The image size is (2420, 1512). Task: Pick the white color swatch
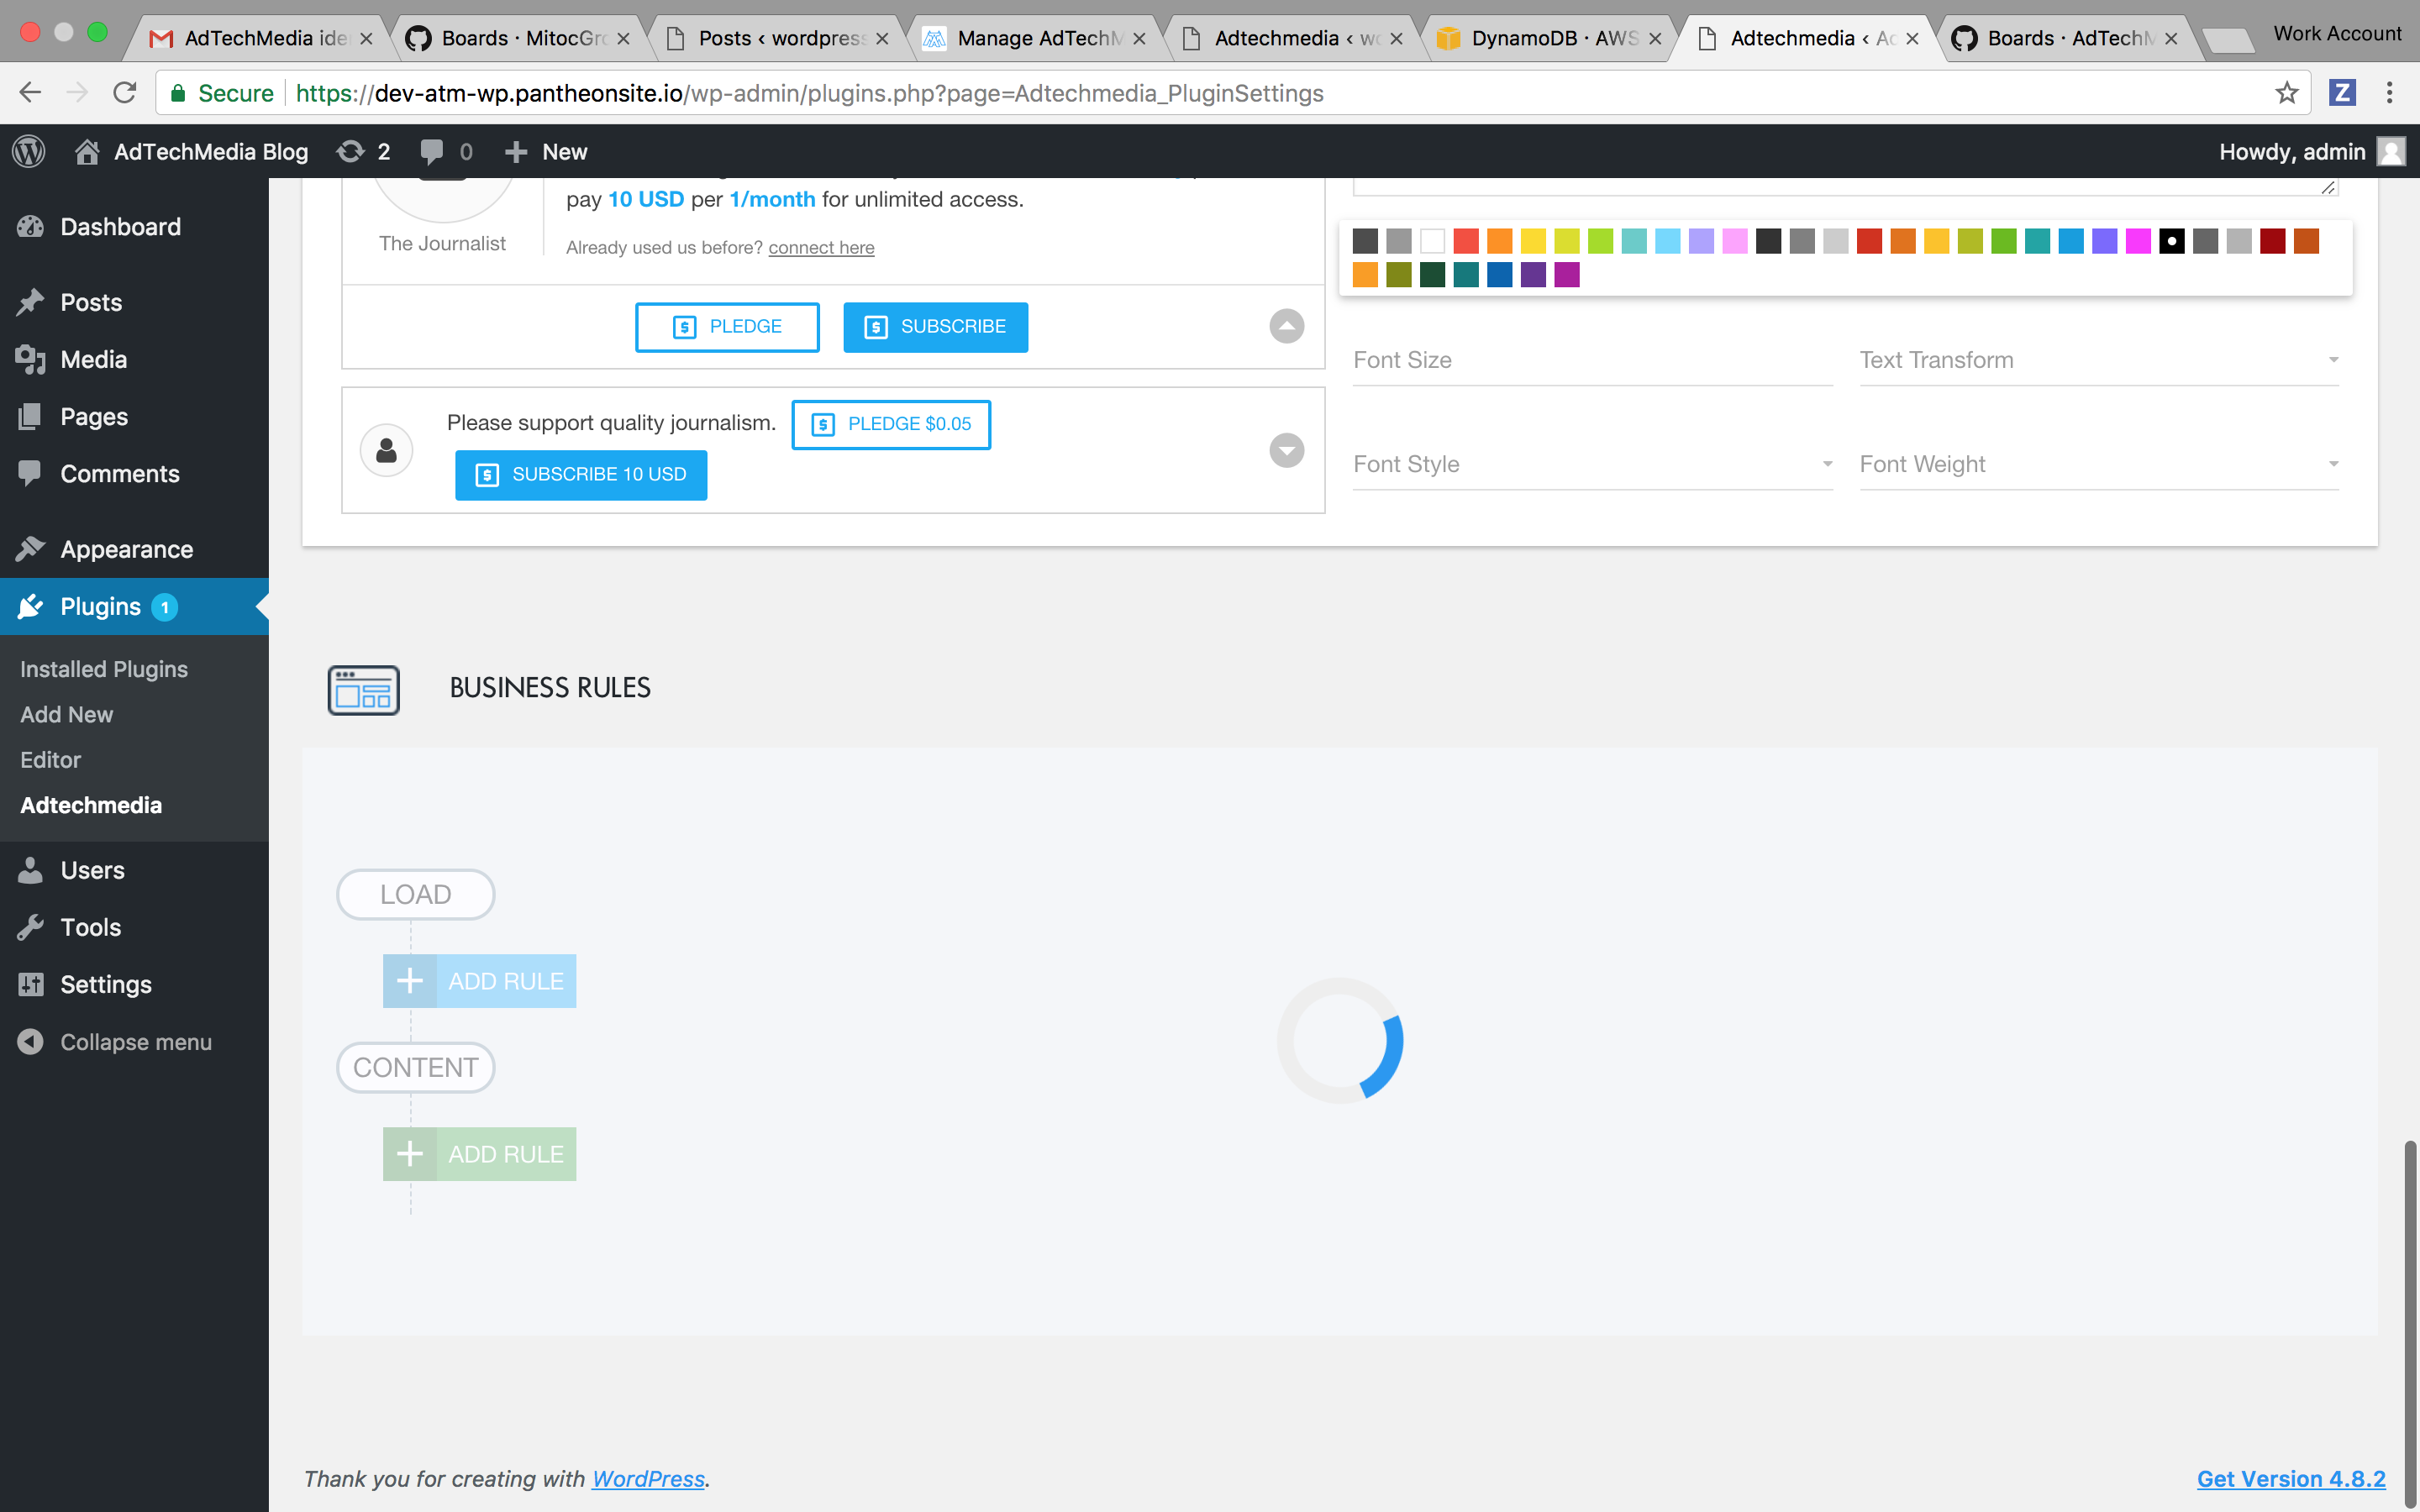(1432, 241)
